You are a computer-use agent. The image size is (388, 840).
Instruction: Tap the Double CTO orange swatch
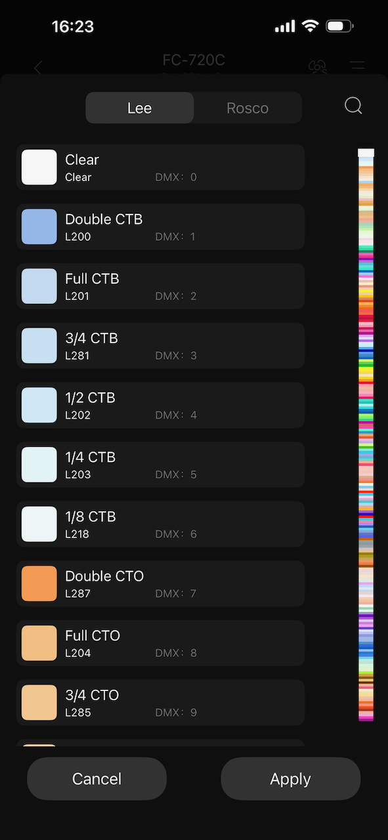tap(39, 583)
